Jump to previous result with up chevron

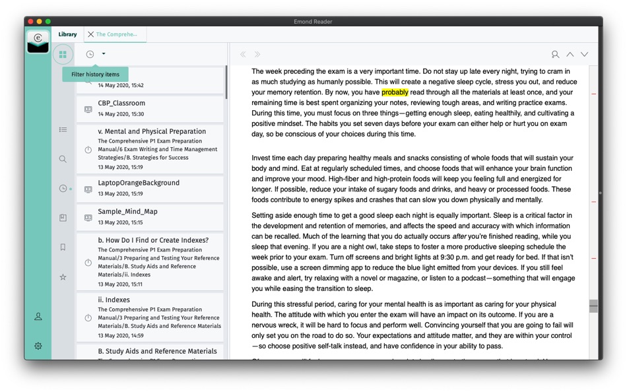point(570,54)
